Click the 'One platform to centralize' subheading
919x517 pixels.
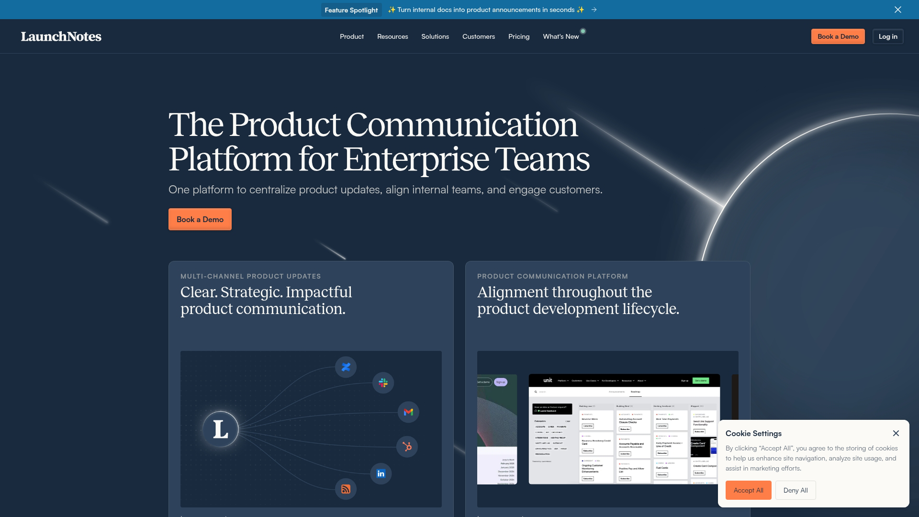click(385, 190)
